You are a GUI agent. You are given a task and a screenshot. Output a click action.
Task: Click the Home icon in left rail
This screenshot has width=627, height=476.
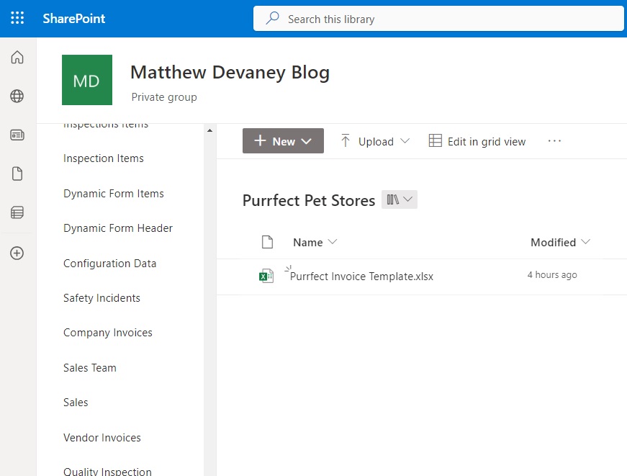tap(17, 57)
